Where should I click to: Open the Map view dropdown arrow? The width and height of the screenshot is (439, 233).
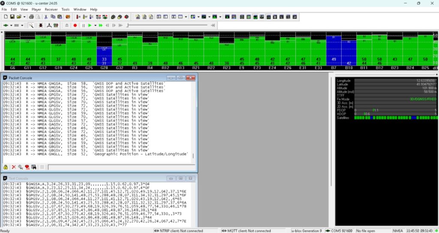point(198,17)
